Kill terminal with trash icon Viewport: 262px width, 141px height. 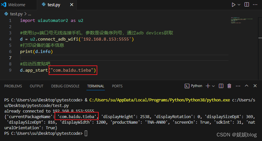pos(229,86)
